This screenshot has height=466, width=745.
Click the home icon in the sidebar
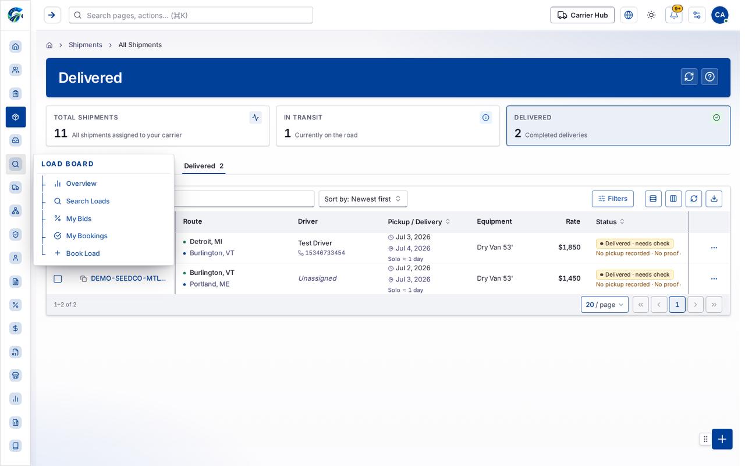coord(16,47)
